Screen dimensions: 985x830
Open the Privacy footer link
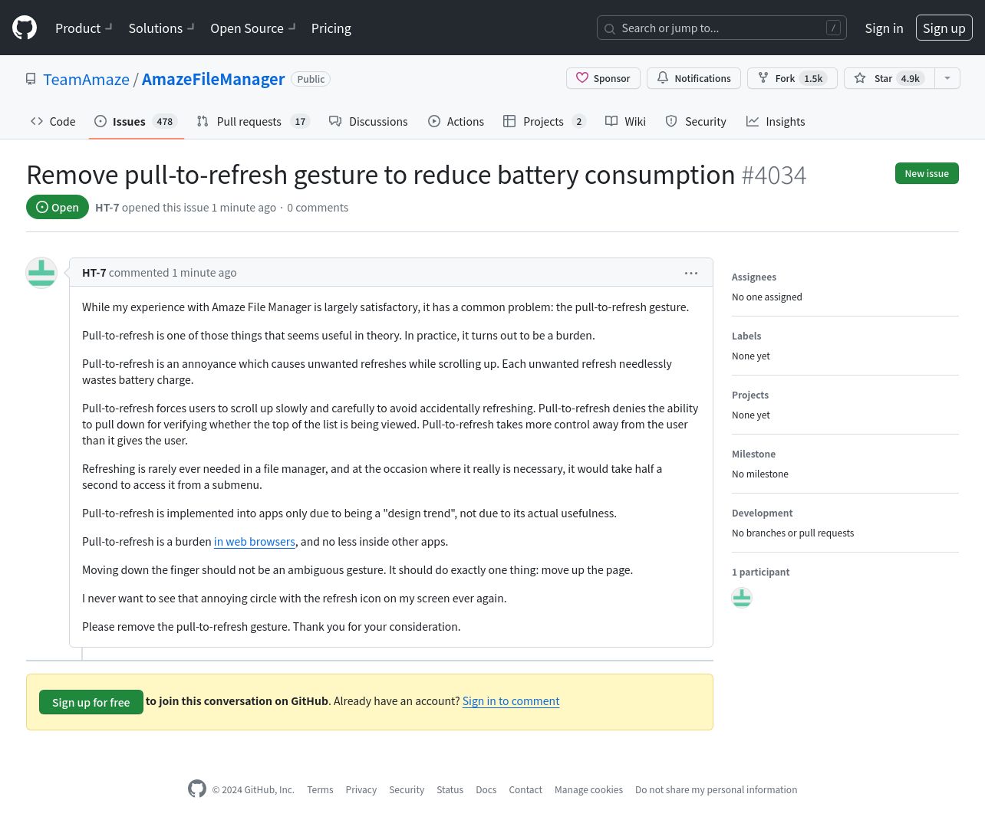pyautogui.click(x=361, y=790)
